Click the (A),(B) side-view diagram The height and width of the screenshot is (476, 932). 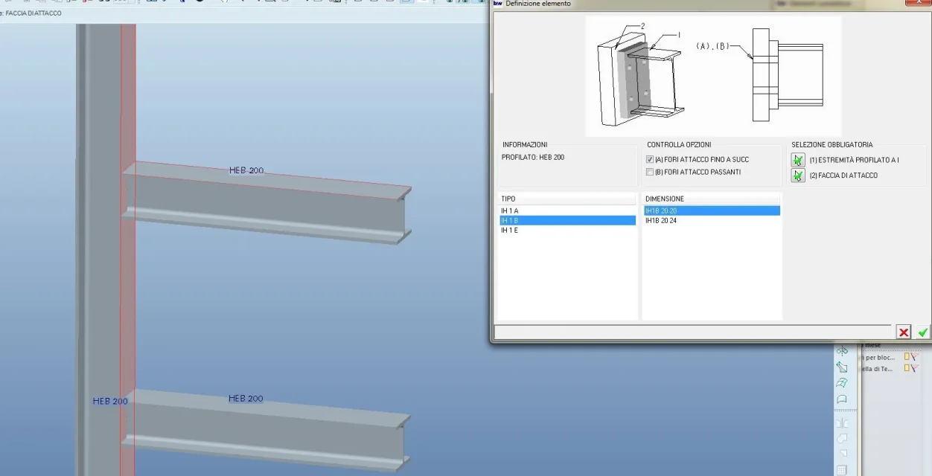pos(761,74)
